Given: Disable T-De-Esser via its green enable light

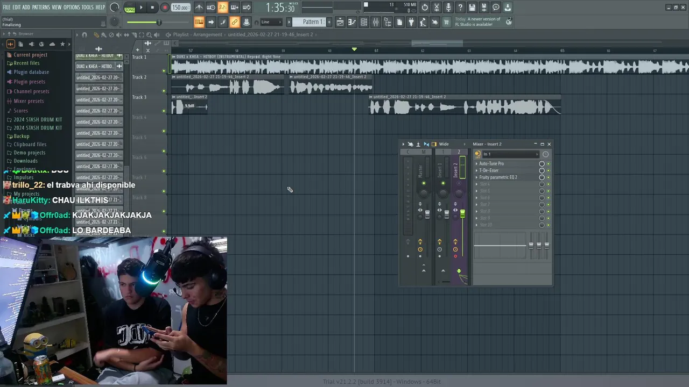Looking at the screenshot, I should [x=549, y=170].
